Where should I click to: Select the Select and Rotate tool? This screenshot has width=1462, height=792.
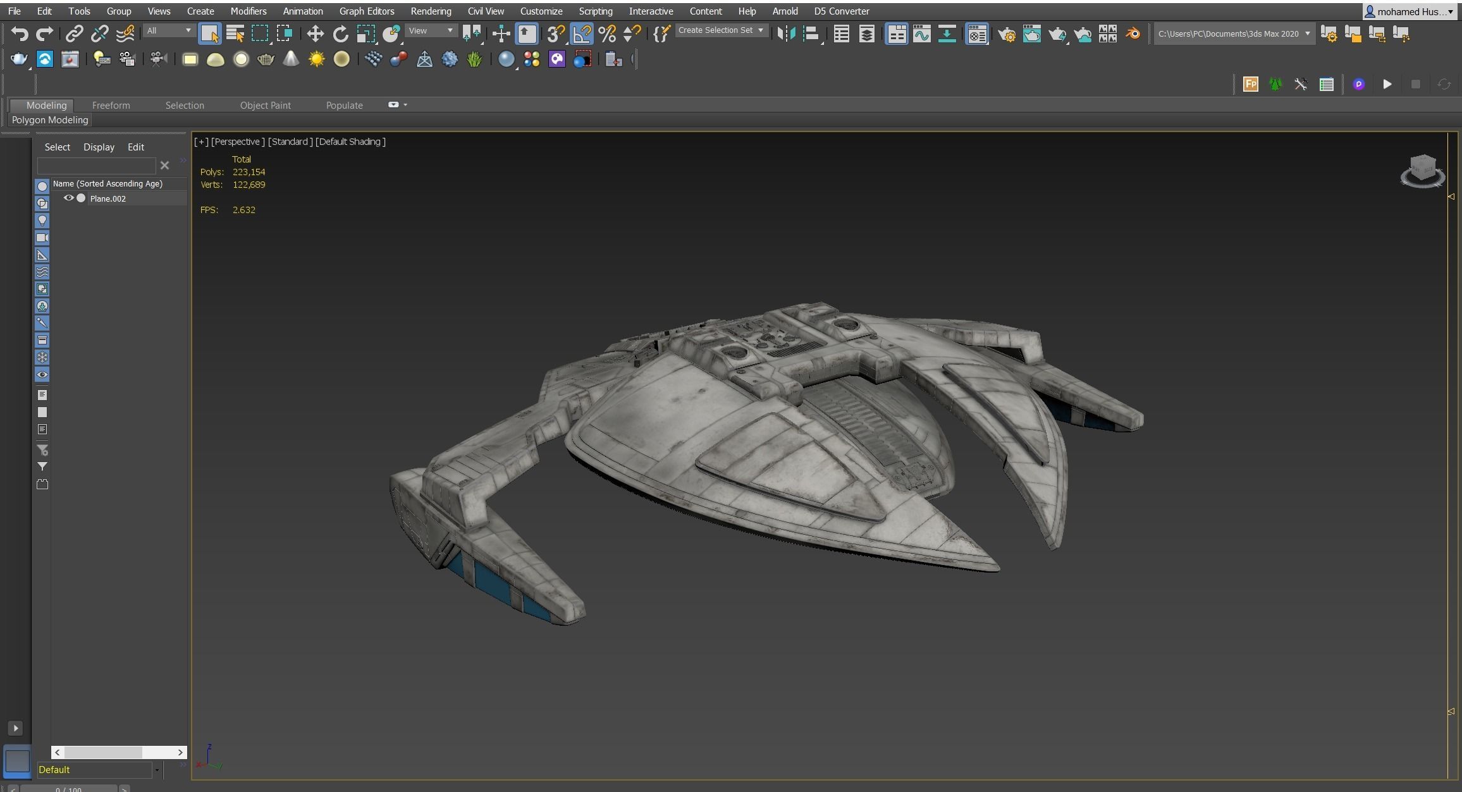coord(340,34)
